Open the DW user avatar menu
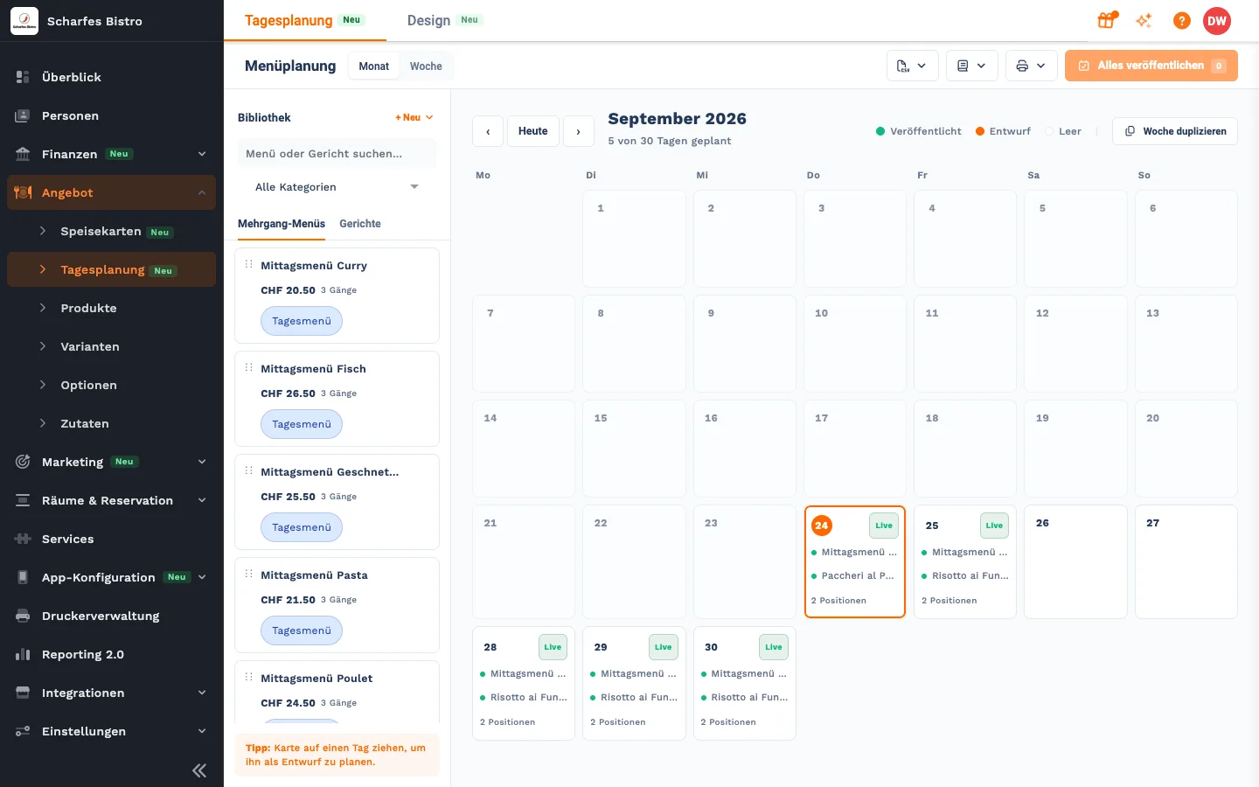Viewport: 1259px width, 787px height. click(1217, 21)
